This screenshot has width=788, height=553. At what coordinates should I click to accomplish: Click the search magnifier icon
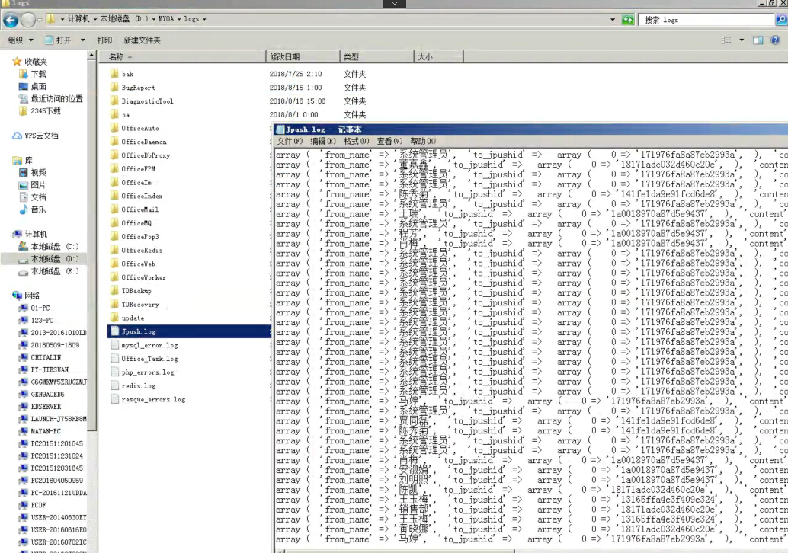click(782, 20)
